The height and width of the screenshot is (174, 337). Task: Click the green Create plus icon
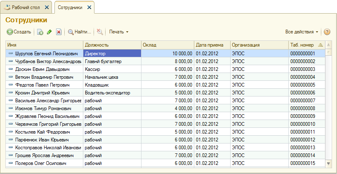[x=9, y=32]
